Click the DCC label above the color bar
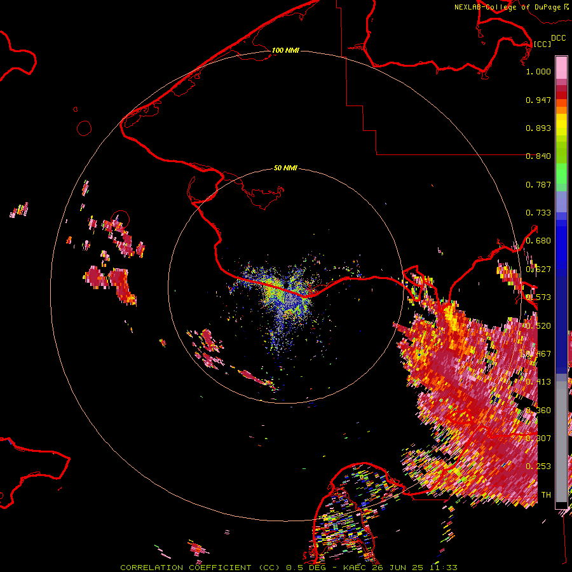 (x=558, y=38)
